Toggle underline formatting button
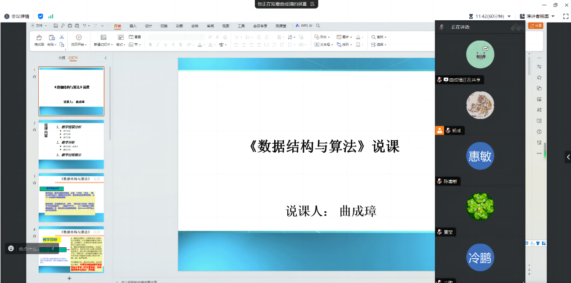Viewport: 571px width, 283px height. tap(165, 45)
